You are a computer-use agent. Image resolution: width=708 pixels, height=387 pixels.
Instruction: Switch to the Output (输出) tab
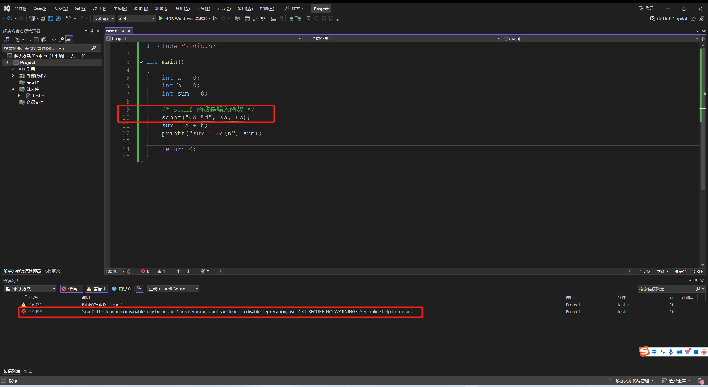pos(28,371)
